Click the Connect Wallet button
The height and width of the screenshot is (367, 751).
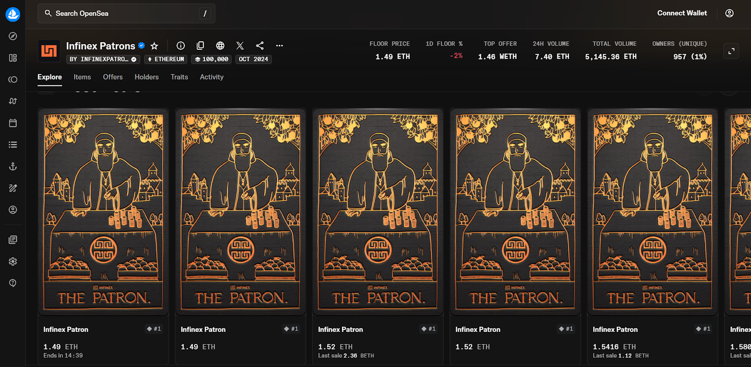pos(682,13)
